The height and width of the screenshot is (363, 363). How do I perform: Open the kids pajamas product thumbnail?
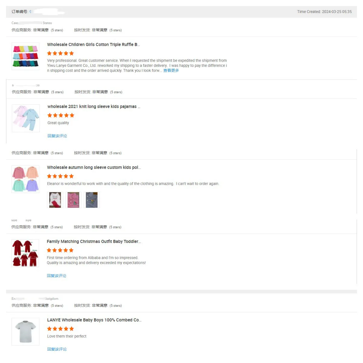(x=26, y=118)
